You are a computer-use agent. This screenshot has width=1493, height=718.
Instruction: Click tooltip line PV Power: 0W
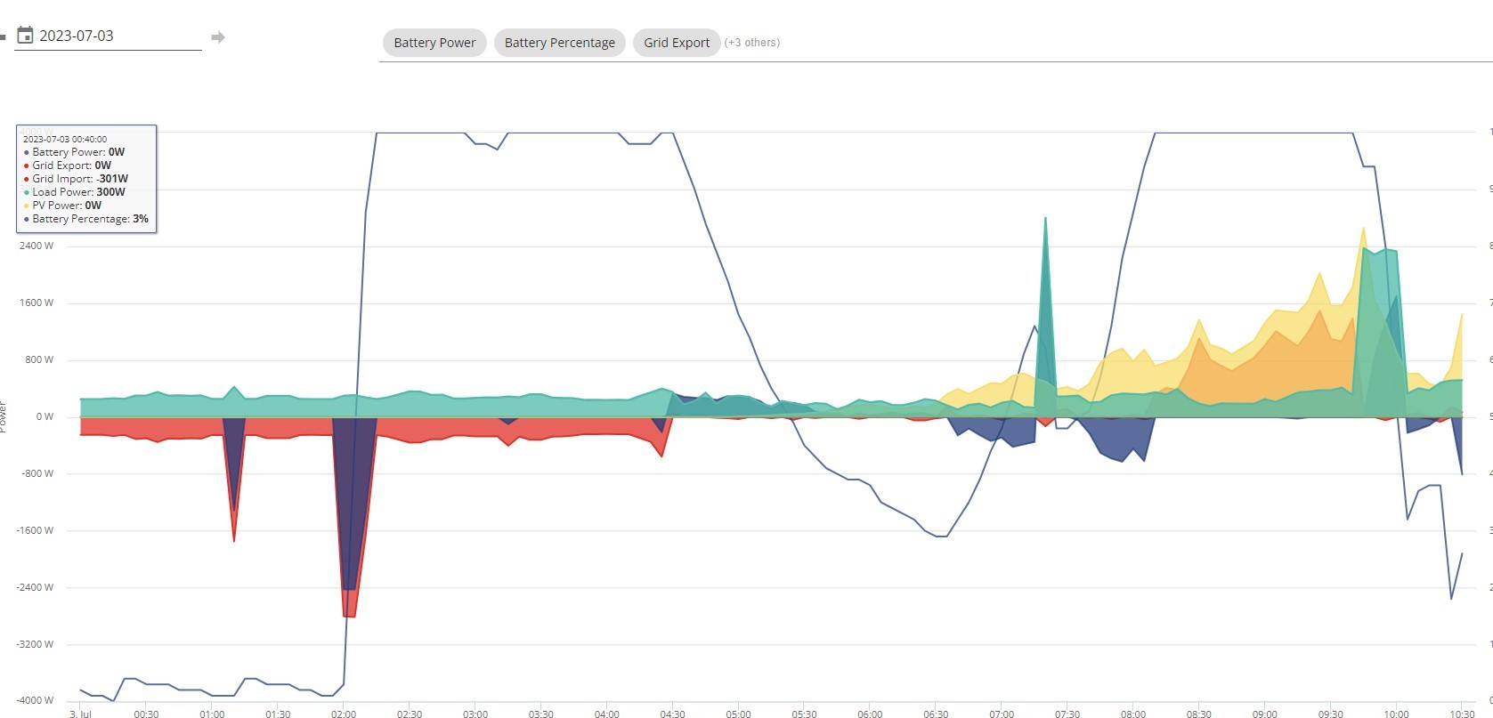click(63, 206)
